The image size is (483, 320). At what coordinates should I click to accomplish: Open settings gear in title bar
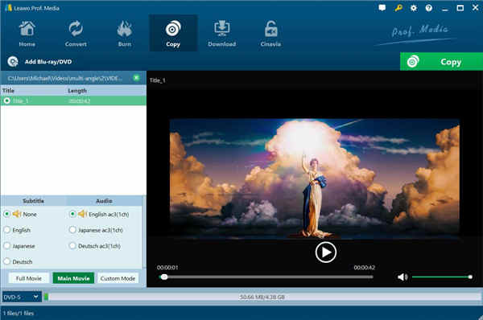[x=414, y=8]
